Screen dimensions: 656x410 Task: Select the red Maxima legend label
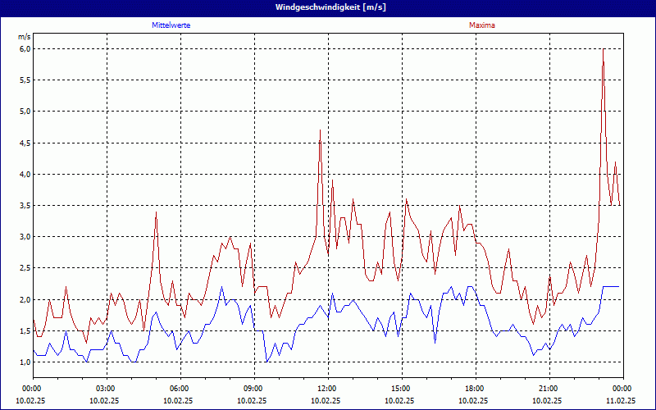point(481,25)
